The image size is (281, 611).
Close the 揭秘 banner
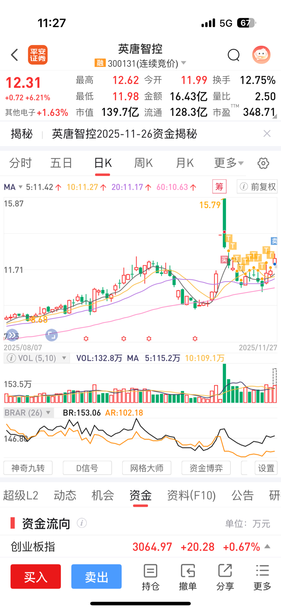(x=267, y=134)
